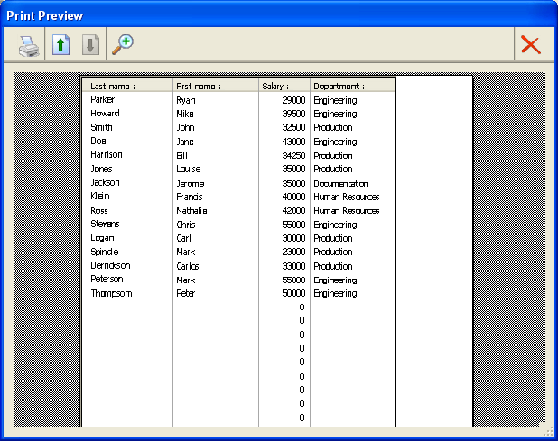Click the salary value 34250
Viewport: 558px width, 441px height.
click(293, 156)
